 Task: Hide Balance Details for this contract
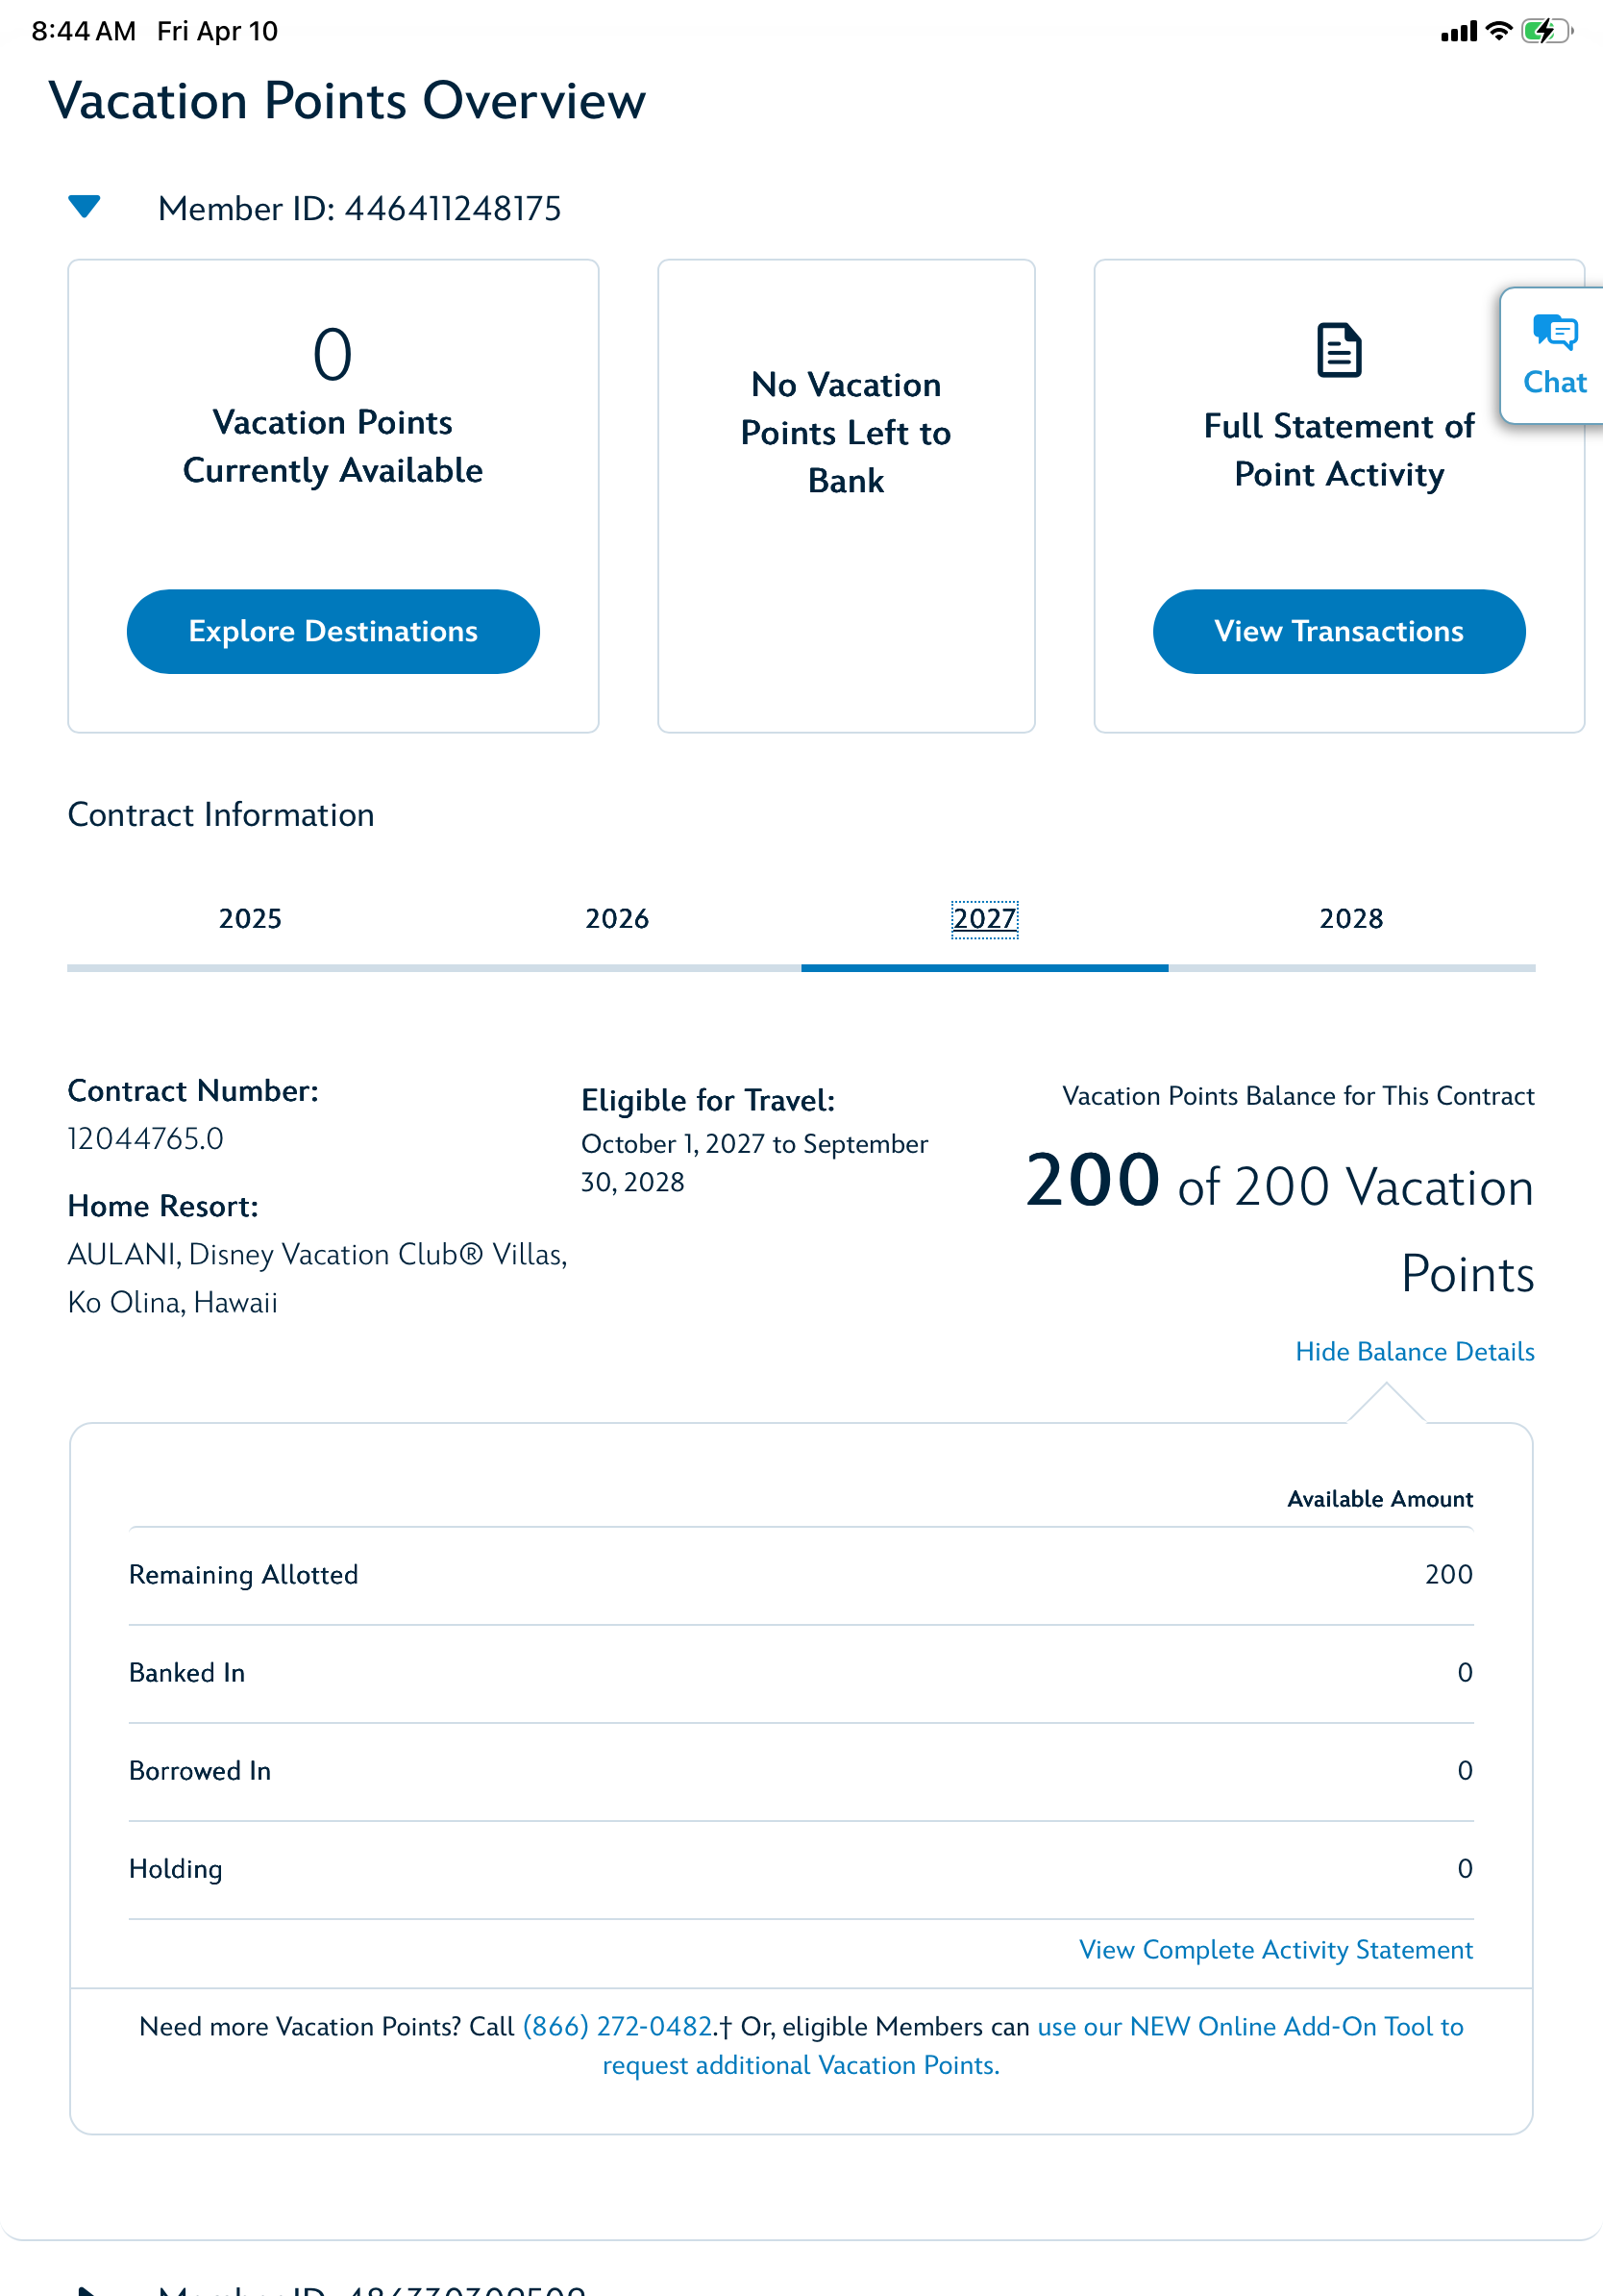coord(1414,1351)
